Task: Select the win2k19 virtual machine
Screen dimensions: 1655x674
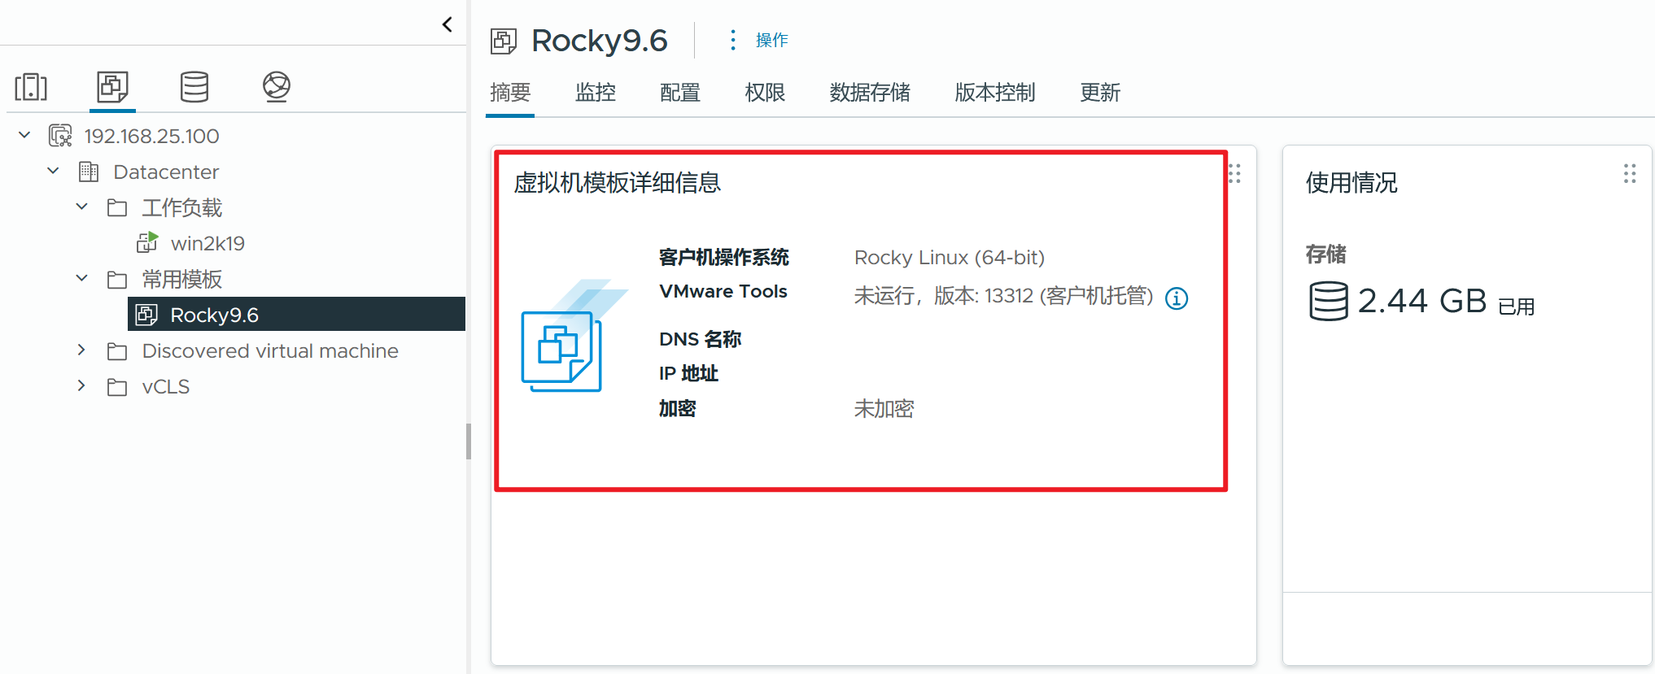Action: click(207, 243)
